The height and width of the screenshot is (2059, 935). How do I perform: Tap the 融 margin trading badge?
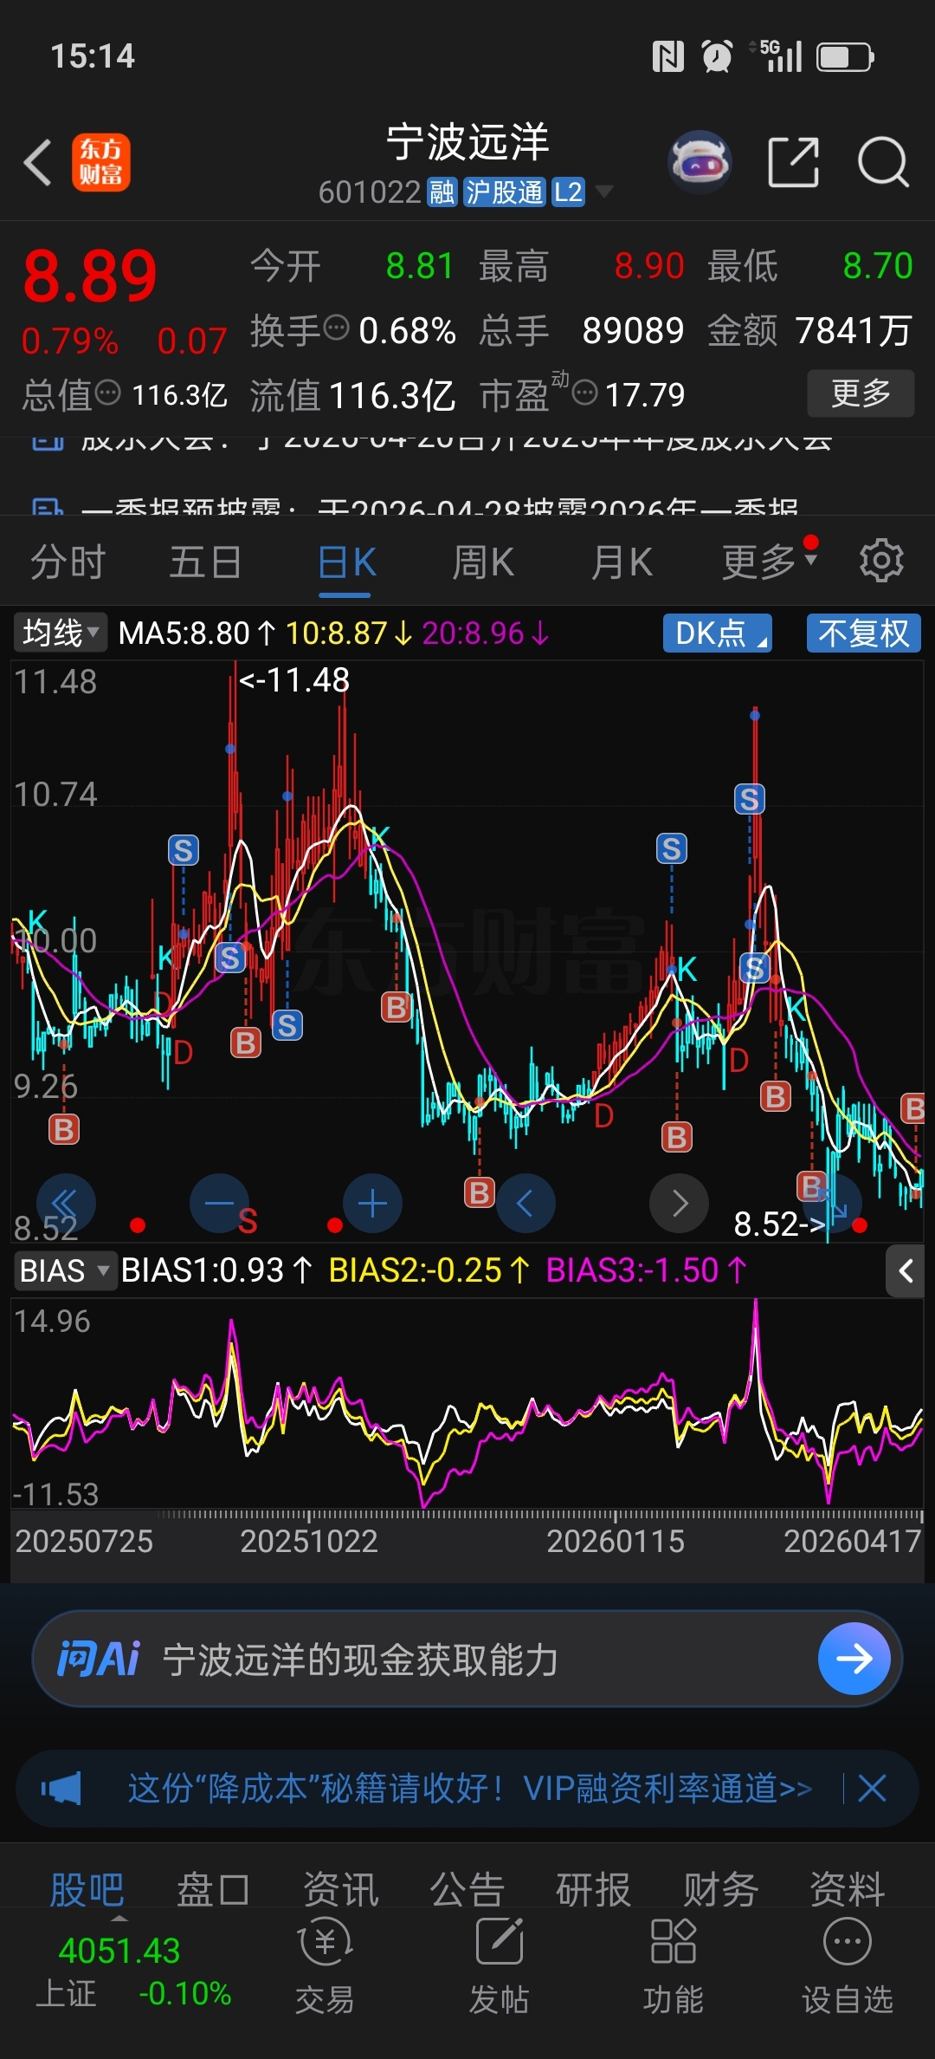point(442,192)
